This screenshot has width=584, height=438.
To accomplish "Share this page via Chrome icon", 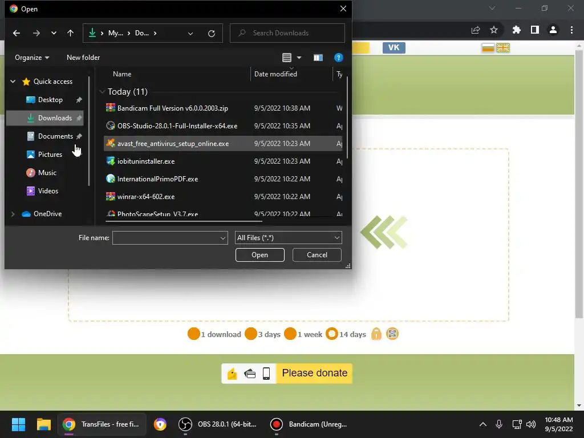I will (x=476, y=30).
